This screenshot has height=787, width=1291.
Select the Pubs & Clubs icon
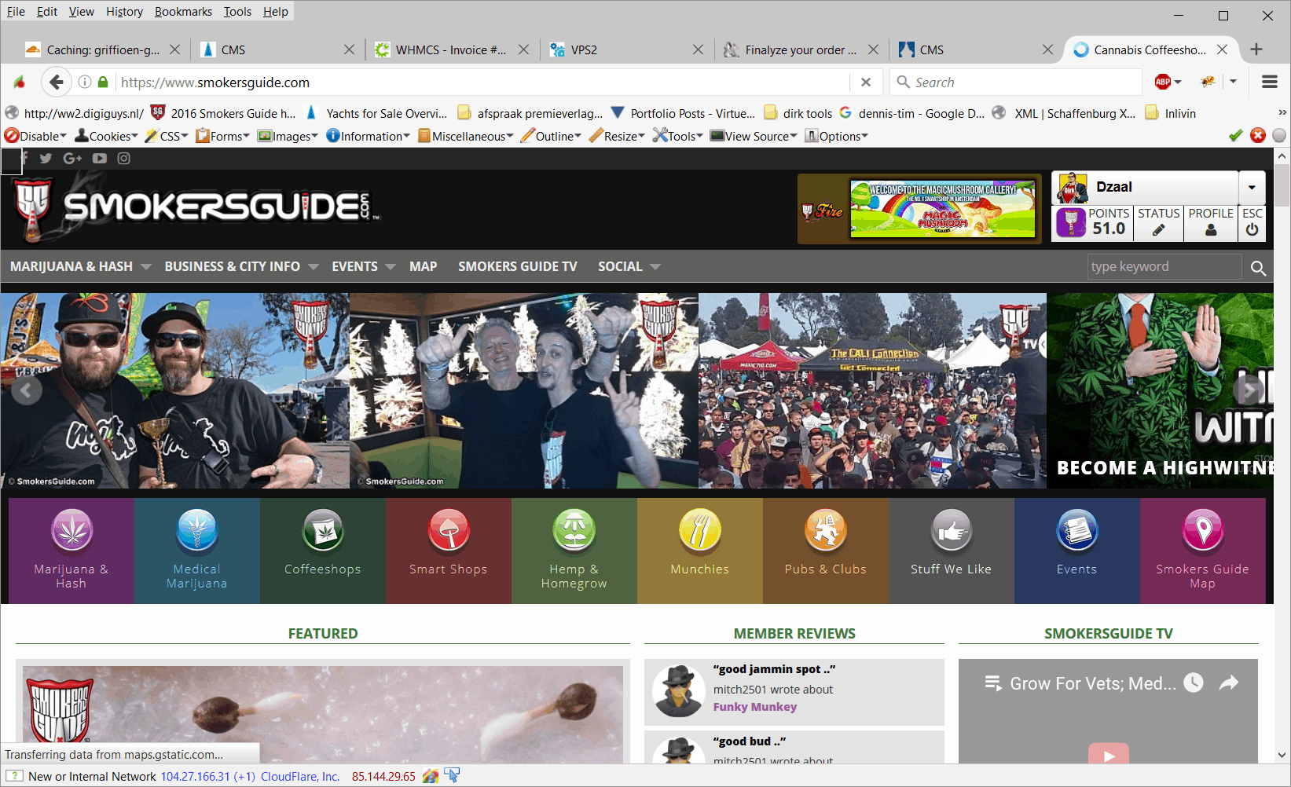click(826, 531)
